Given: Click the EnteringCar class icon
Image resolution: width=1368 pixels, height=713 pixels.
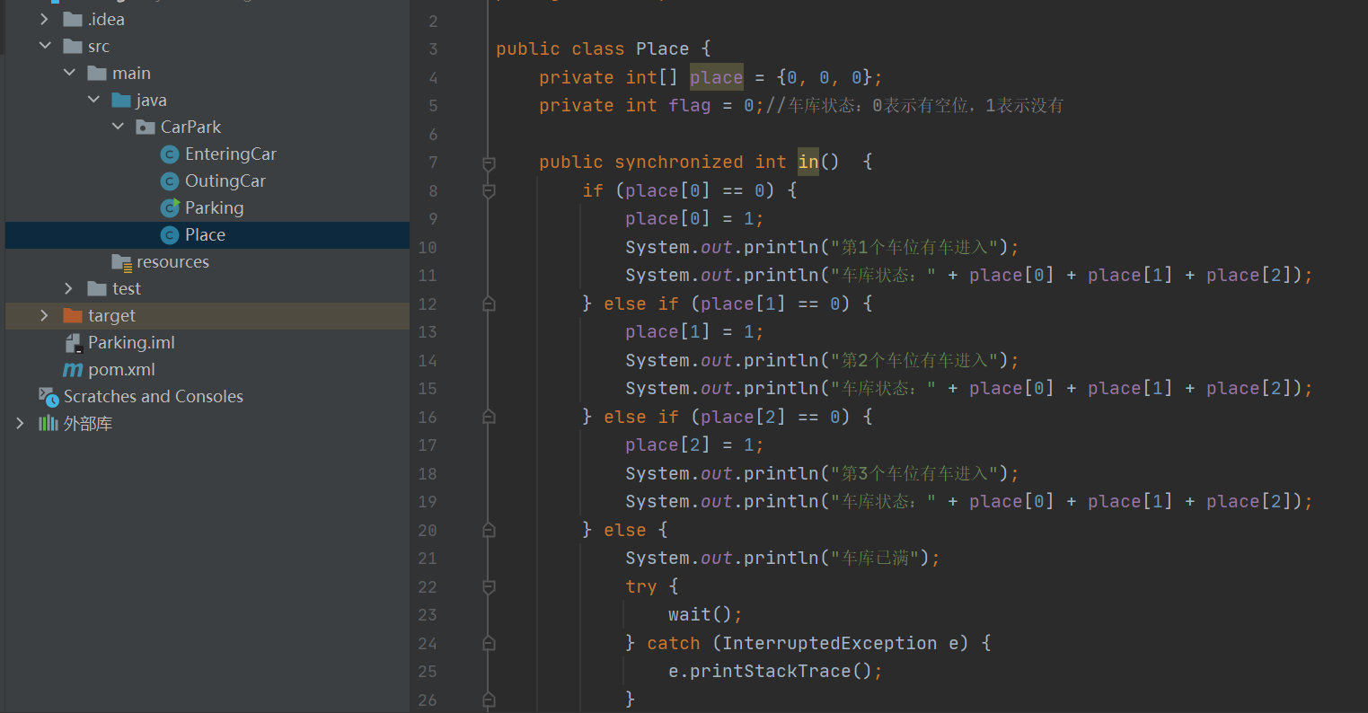Looking at the screenshot, I should (170, 154).
